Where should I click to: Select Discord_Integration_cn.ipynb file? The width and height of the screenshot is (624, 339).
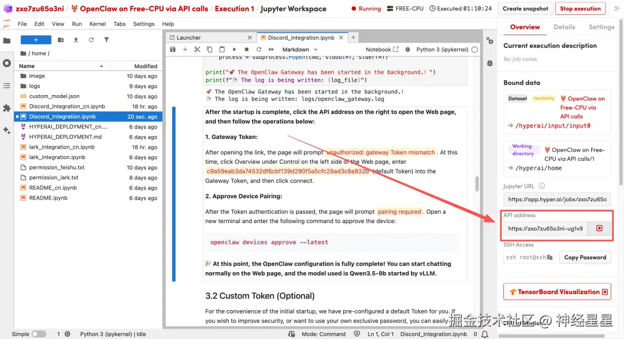pyautogui.click(x=88, y=107)
